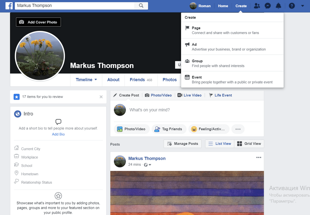310x215 pixels.
Task: Switch to the Photos tab
Action: [x=170, y=80]
